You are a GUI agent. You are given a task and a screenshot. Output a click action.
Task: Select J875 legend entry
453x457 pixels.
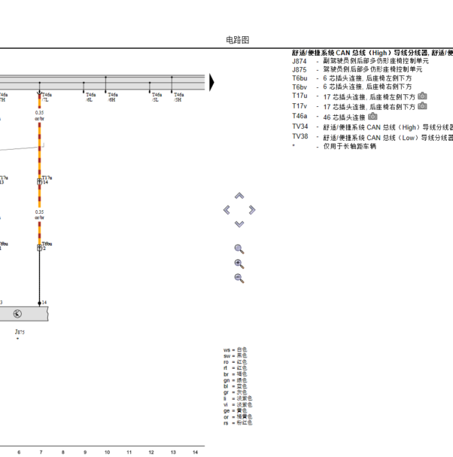[x=357, y=70]
